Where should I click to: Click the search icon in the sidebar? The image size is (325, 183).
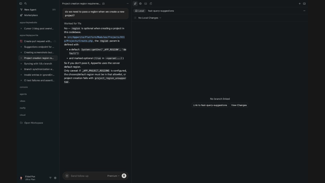coord(25,4)
